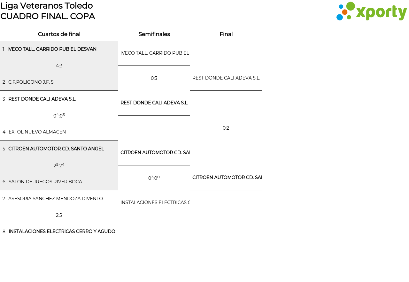
Task: Open IVECO TALL. GARRIDO semifinal entry
Action: click(155, 53)
